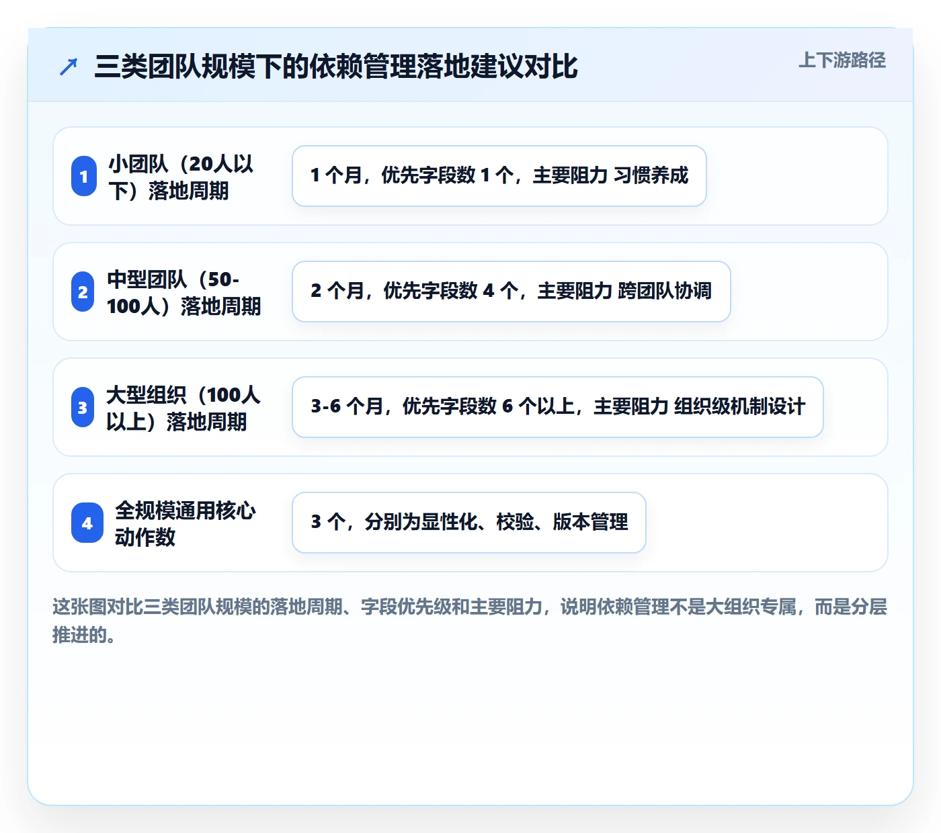
Task: Select the 全规模通用核心动作数 label
Action: pos(186,523)
